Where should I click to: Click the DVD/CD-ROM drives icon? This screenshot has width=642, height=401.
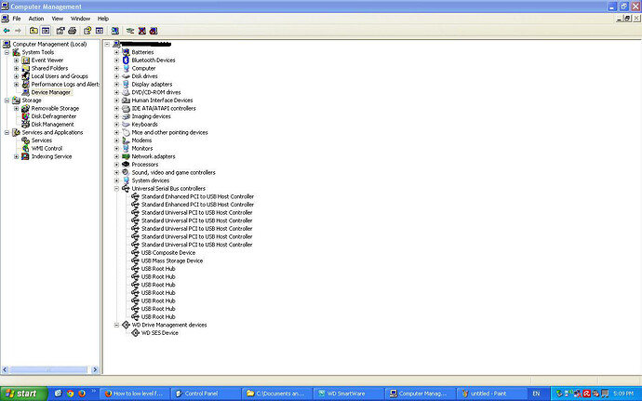click(x=127, y=92)
